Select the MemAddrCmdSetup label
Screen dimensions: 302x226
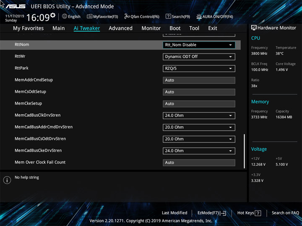click(34, 80)
